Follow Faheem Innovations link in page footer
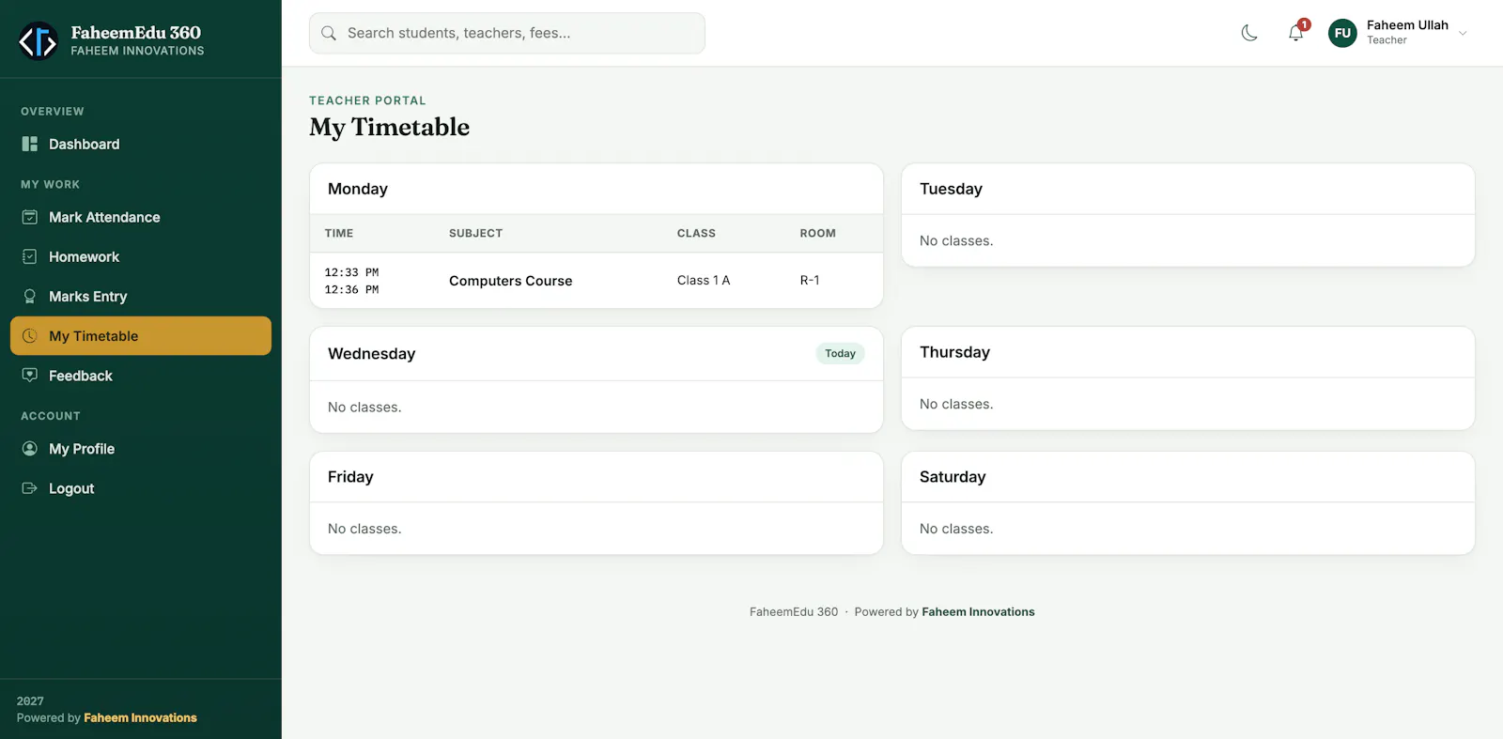The height and width of the screenshot is (739, 1503). (978, 611)
